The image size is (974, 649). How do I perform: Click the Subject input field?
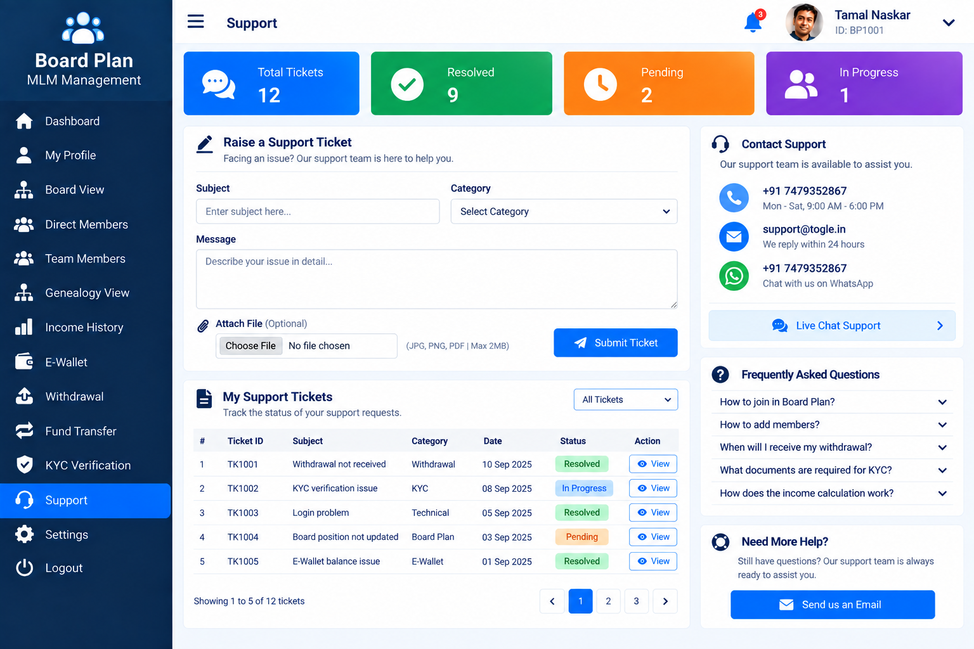click(x=318, y=212)
